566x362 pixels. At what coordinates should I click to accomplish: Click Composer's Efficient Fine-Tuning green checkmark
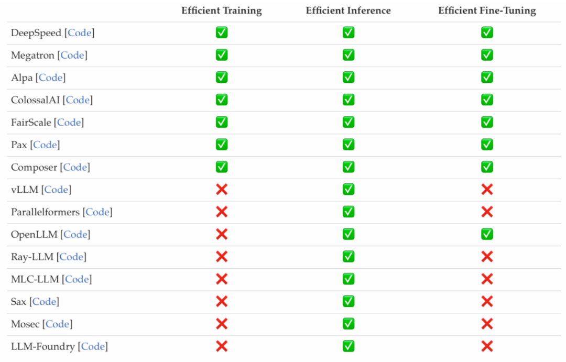(487, 167)
